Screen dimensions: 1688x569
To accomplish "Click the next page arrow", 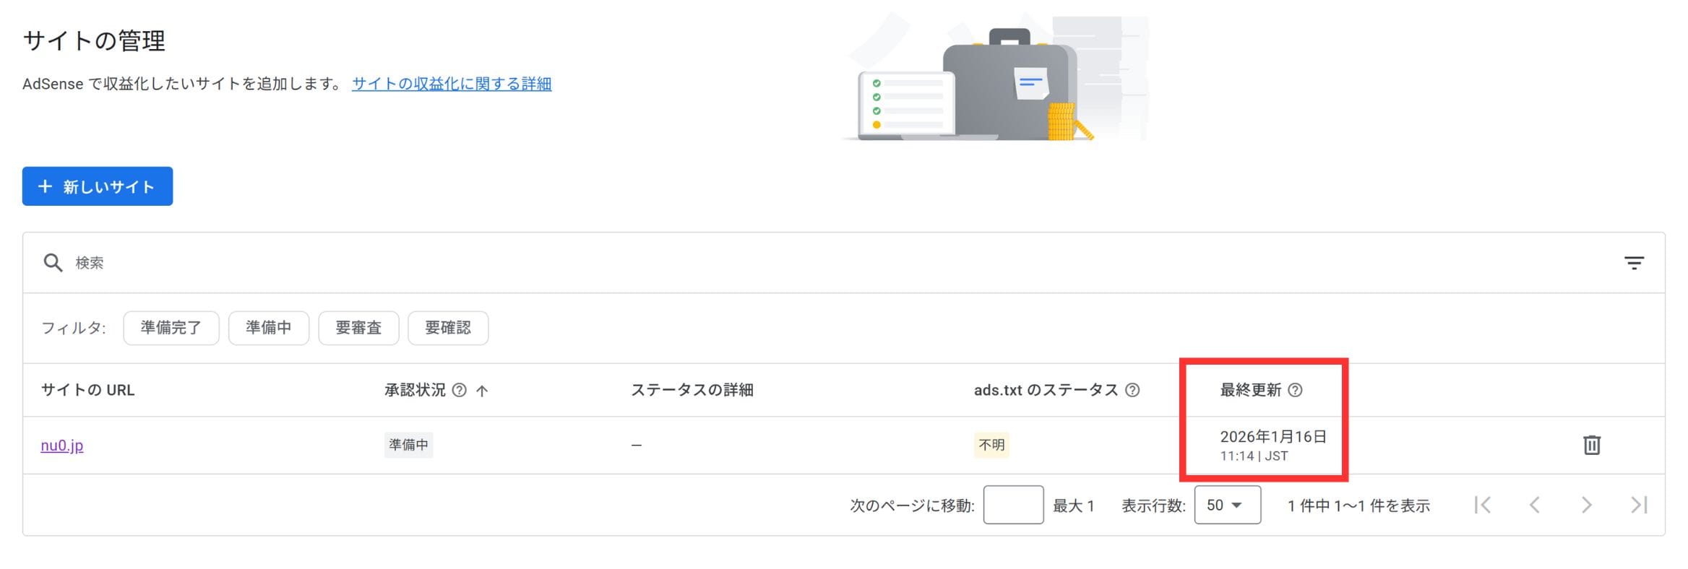I will 1588,505.
